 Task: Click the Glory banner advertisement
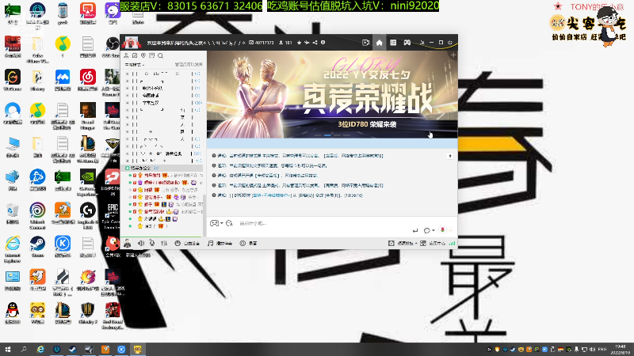[x=332, y=94]
